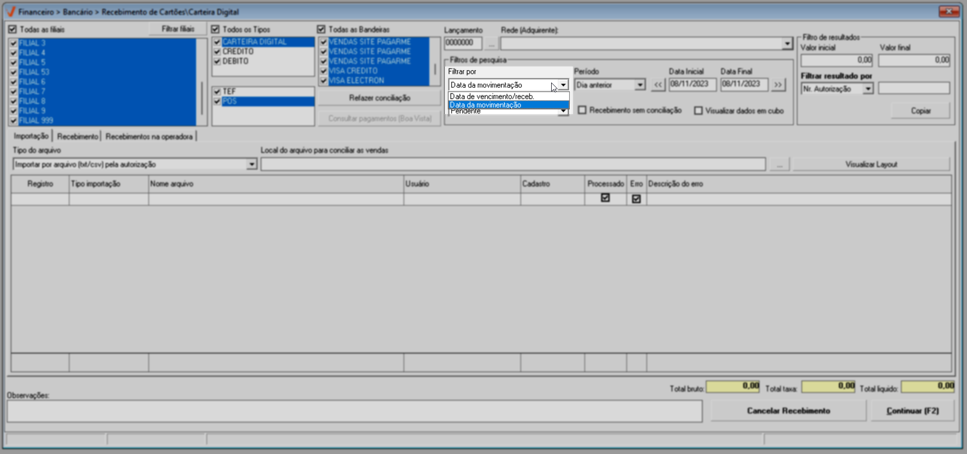Click the application logo in the title bar
This screenshot has height=454, width=967.
(10, 11)
